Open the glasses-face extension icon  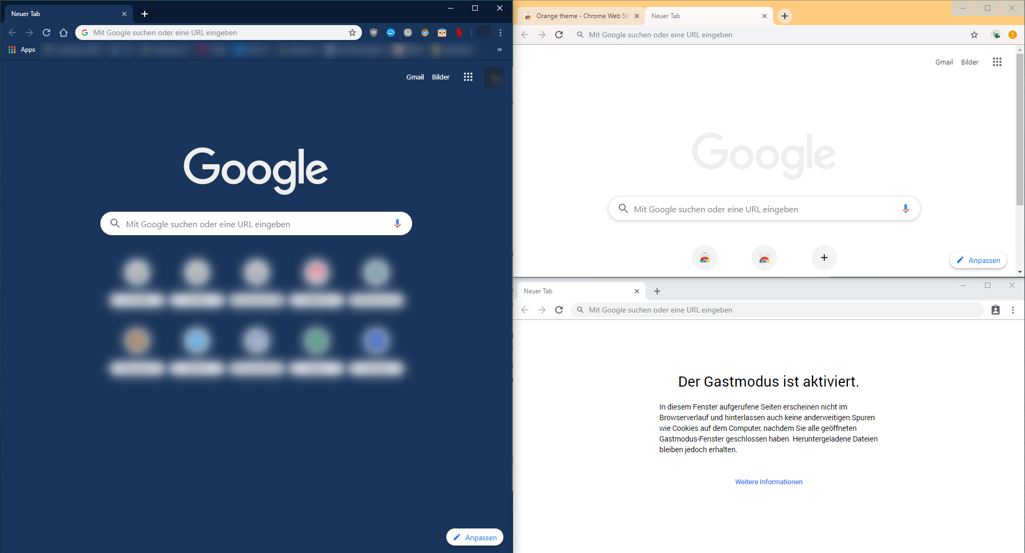425,33
